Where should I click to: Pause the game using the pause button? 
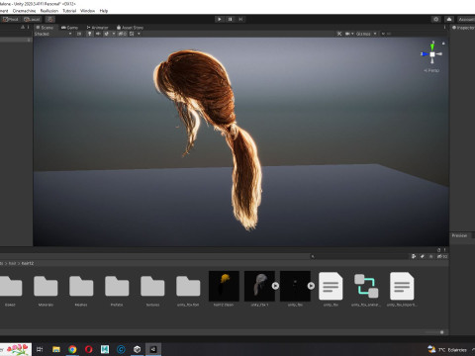tap(230, 19)
